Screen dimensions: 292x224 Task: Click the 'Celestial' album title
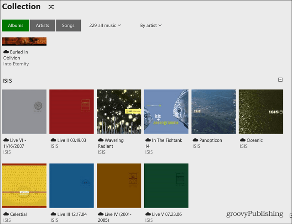pyautogui.click(x=18, y=214)
